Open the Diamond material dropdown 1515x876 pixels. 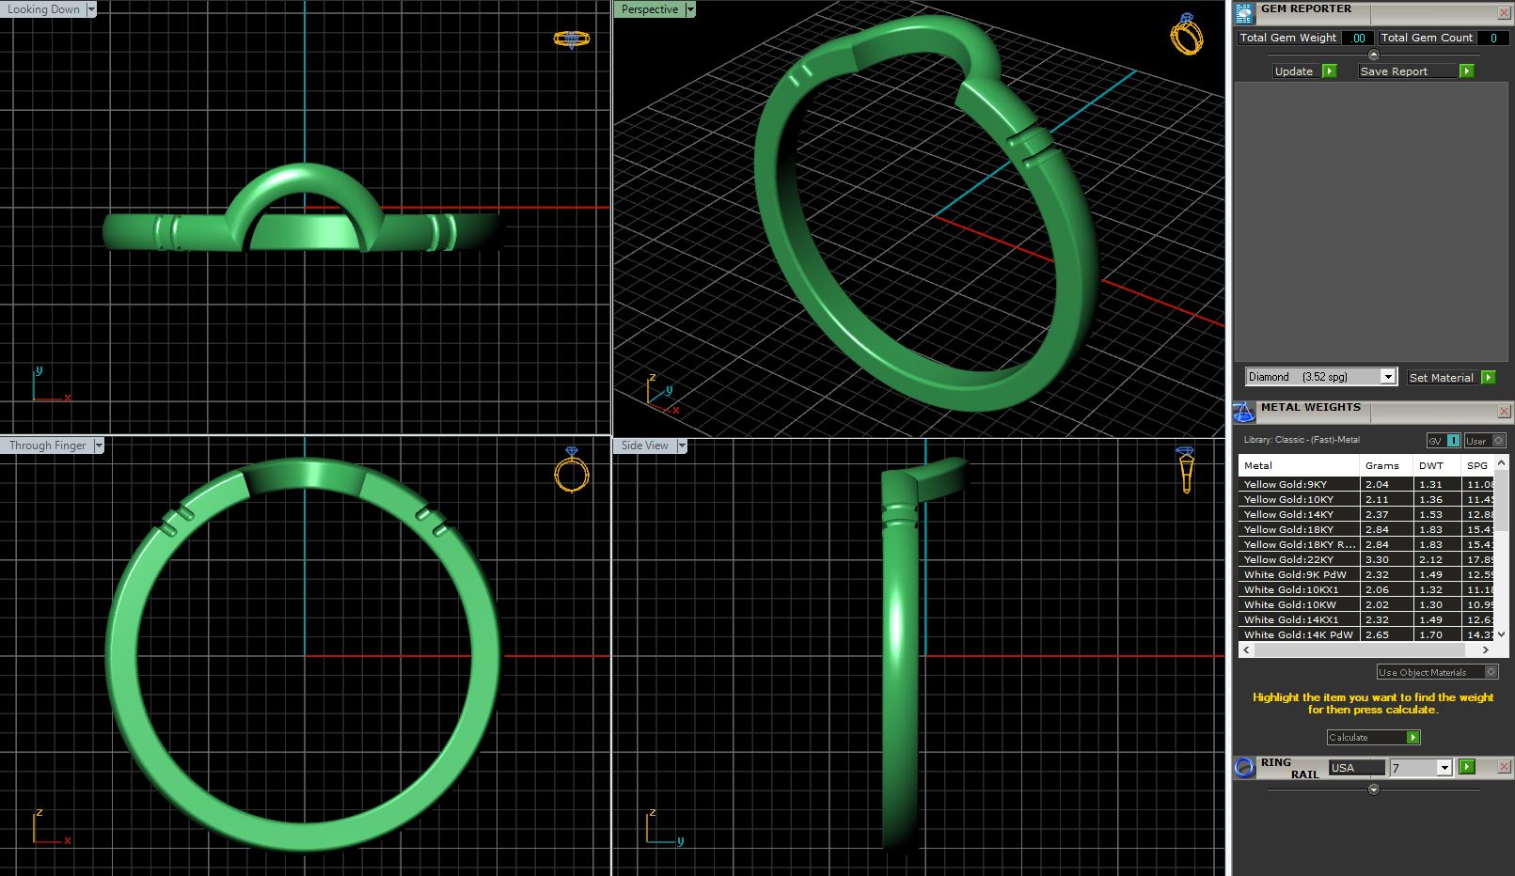(x=1387, y=377)
